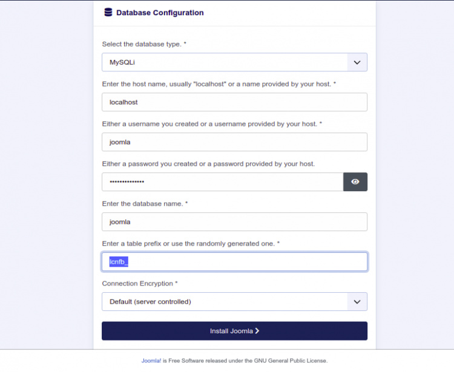Show password with the eye icon
The height and width of the screenshot is (372, 454).
pyautogui.click(x=355, y=181)
